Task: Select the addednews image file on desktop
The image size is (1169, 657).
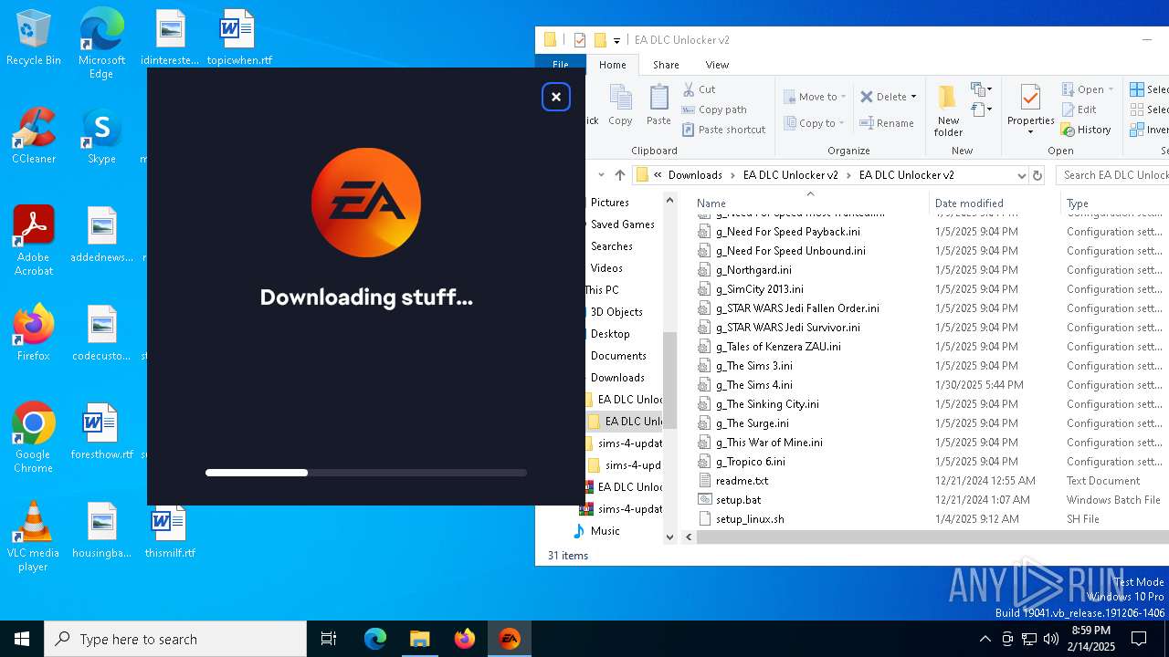Action: [101, 234]
